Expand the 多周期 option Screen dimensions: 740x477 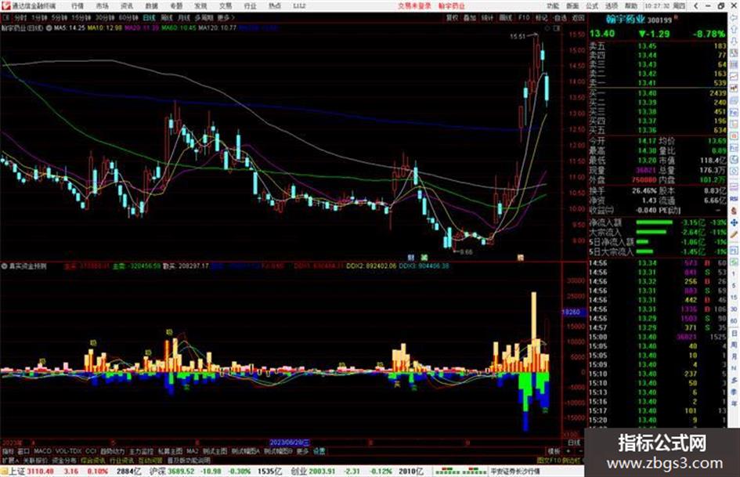204,17
